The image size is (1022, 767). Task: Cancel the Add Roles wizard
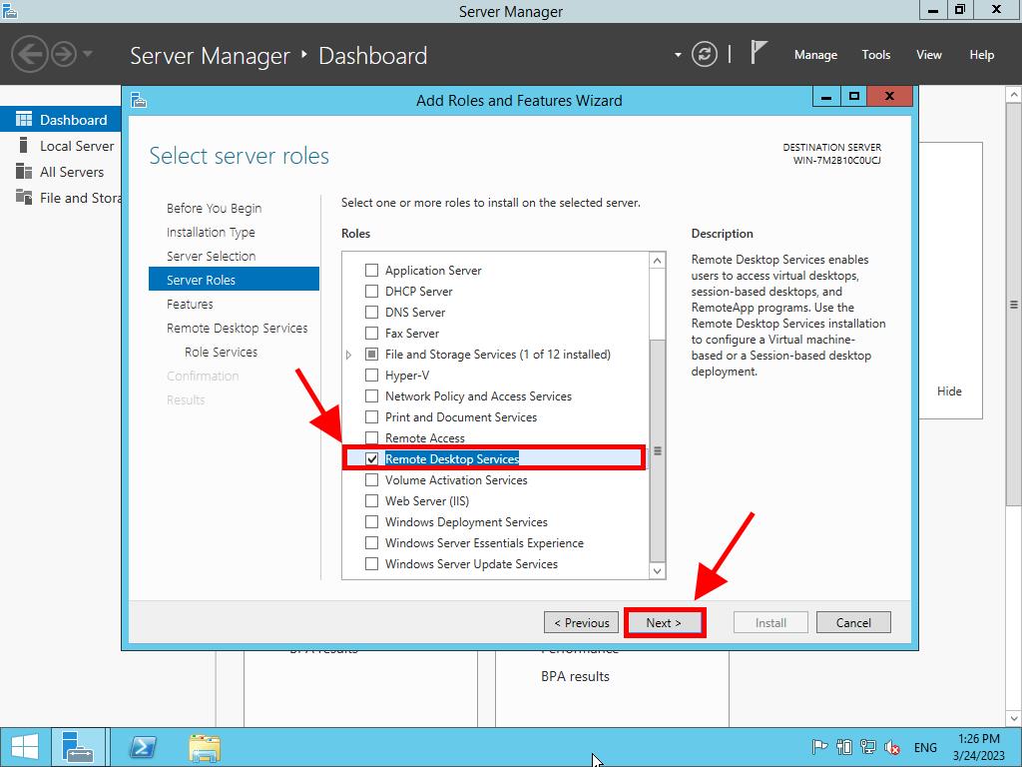click(x=853, y=622)
